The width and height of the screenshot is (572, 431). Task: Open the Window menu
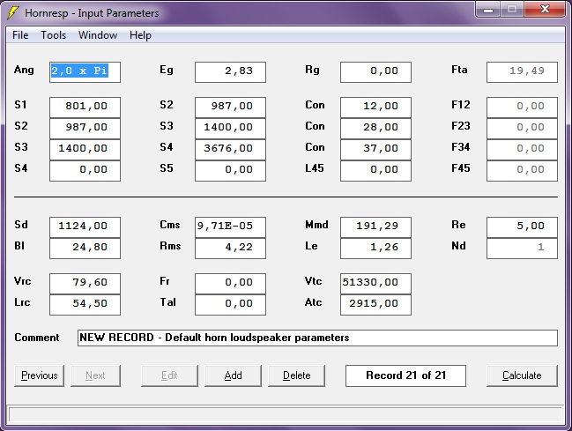[97, 35]
